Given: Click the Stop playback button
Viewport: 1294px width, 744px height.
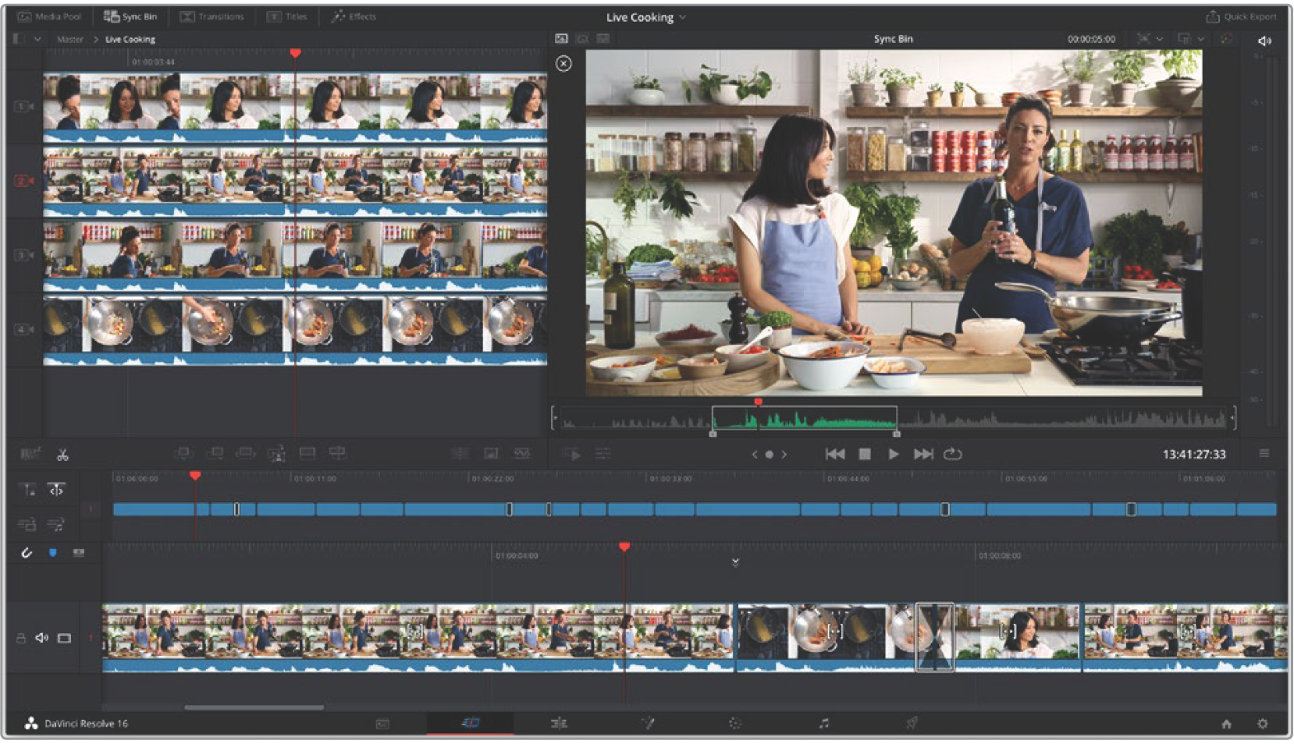Looking at the screenshot, I should point(865,454).
